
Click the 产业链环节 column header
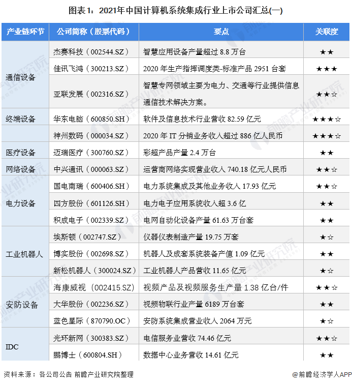click(25, 32)
